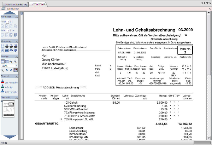
Task: Go to next page in Seite row
Action: (11, 35)
